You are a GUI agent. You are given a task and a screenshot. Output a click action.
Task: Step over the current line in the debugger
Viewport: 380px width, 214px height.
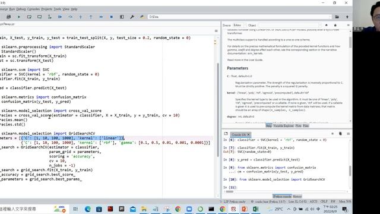tap(70, 17)
